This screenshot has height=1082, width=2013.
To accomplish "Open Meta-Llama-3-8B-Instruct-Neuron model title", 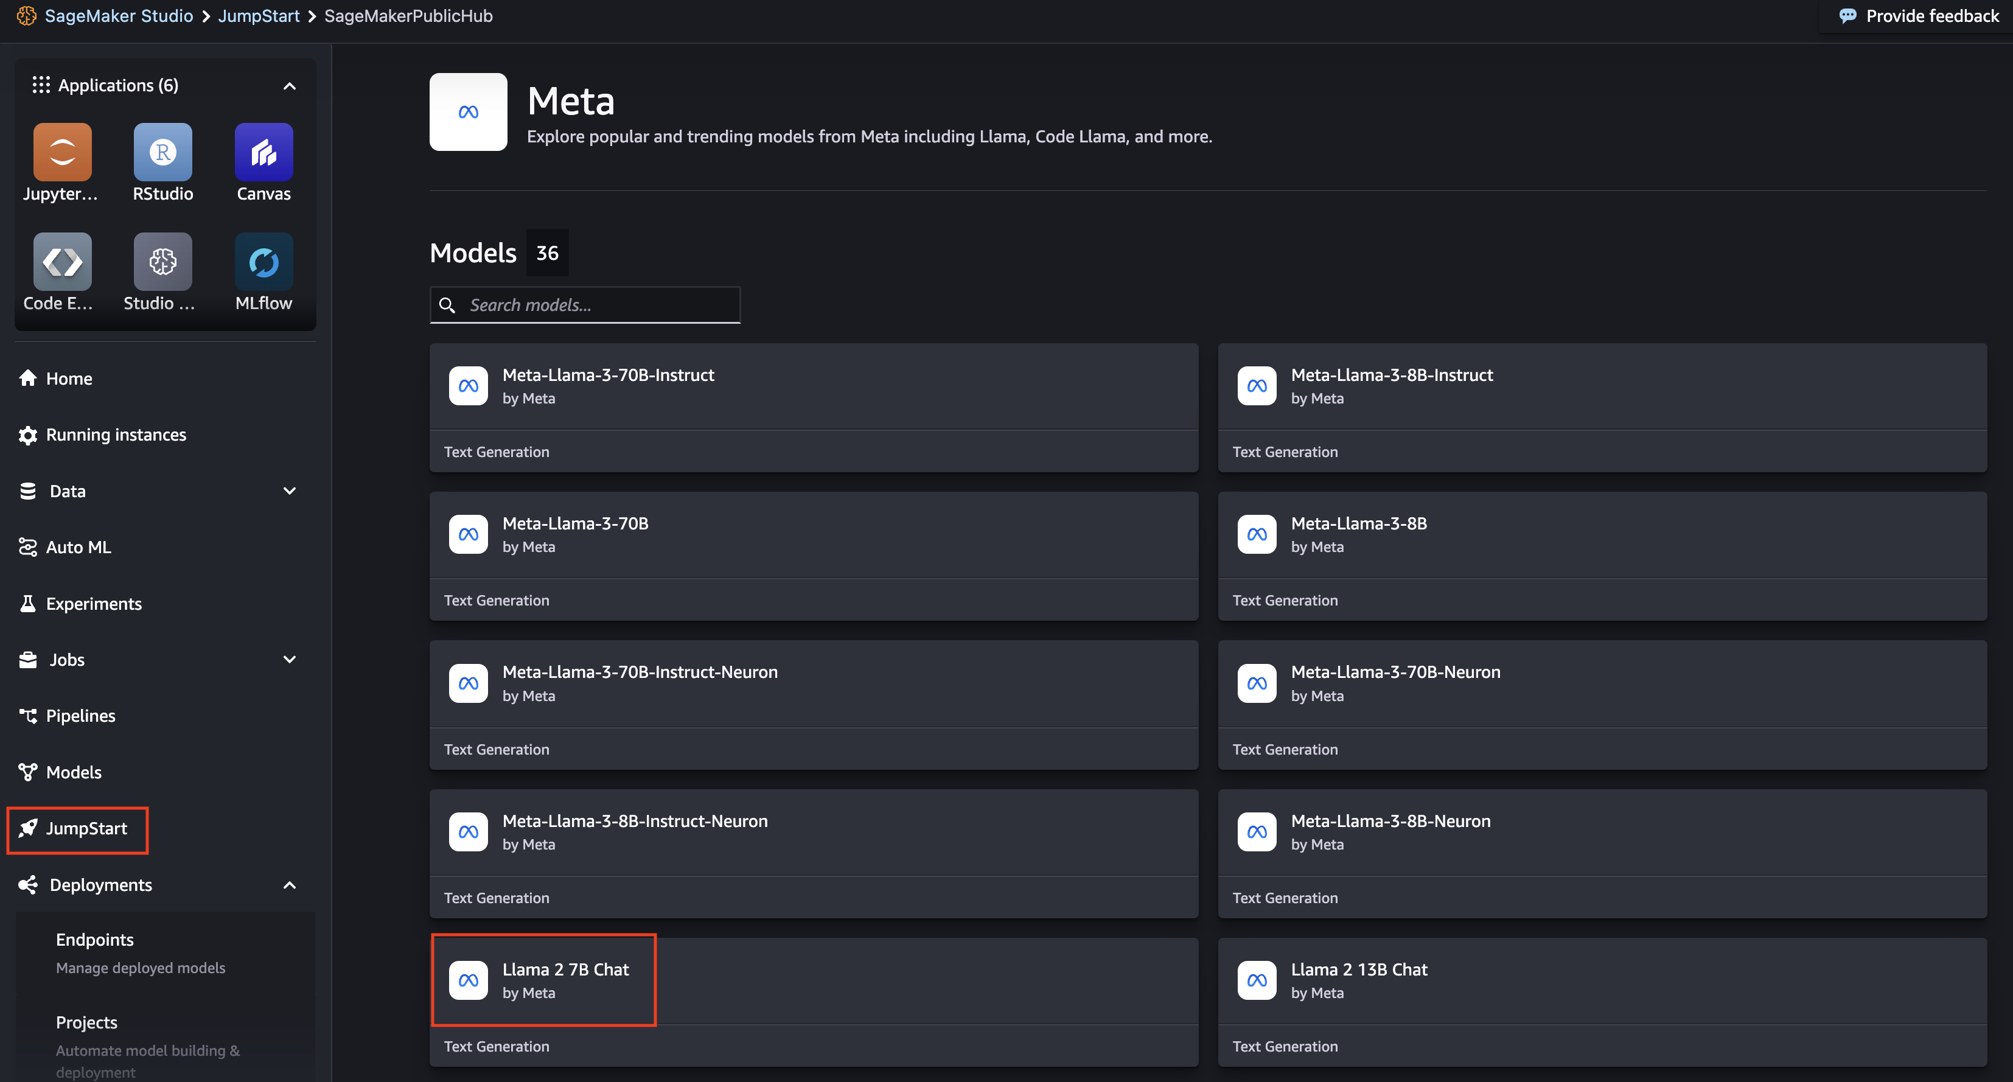I will tap(635, 821).
